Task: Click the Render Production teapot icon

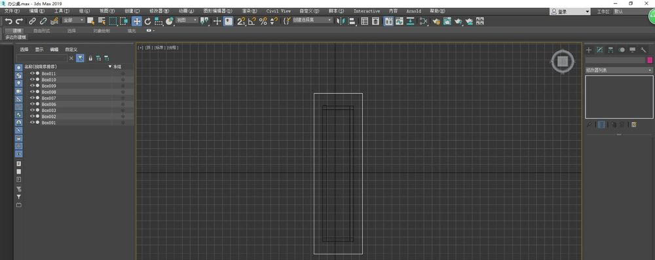Action: click(458, 21)
